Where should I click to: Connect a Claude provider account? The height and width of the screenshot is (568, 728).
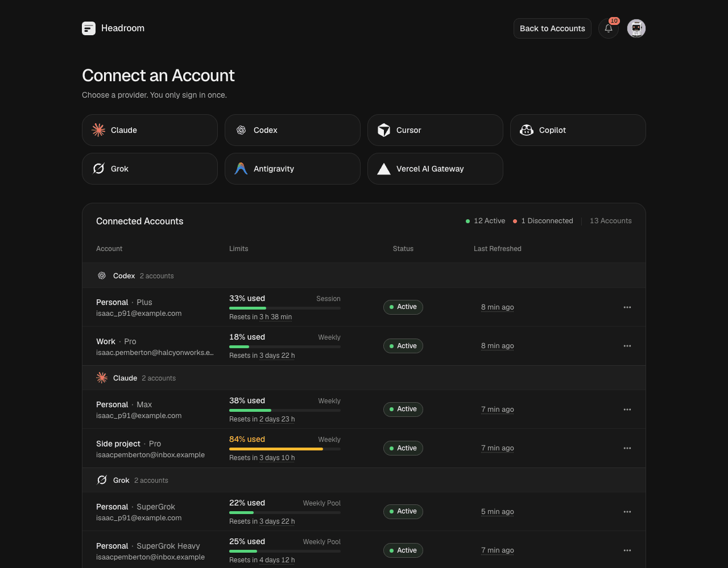(x=150, y=130)
